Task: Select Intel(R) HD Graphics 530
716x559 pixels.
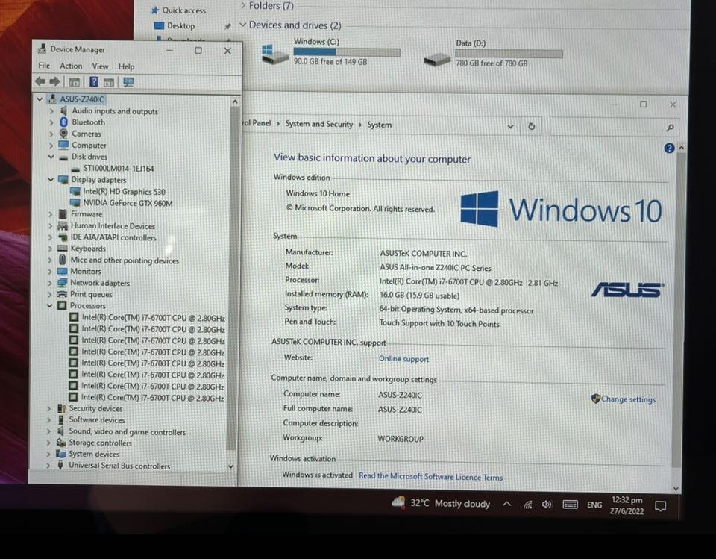Action: pyautogui.click(x=125, y=191)
